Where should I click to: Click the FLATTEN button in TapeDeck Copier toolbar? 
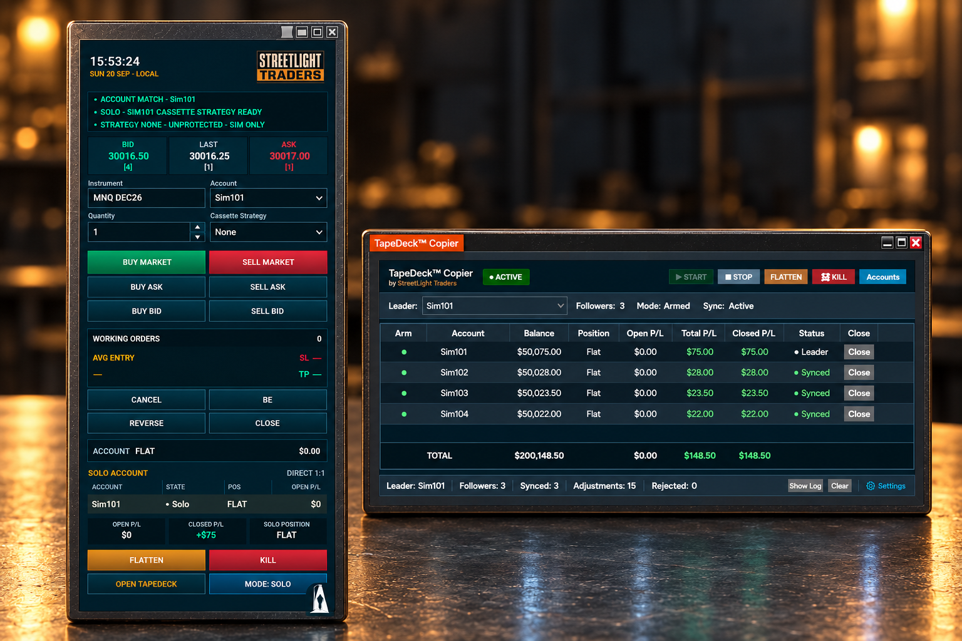786,277
